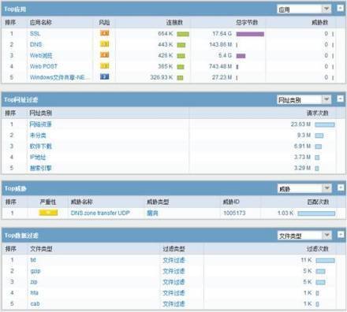Viewport: 347px width, 312px height.
Task: Click the blue match bar for 1.03 K
Action: (x=316, y=214)
